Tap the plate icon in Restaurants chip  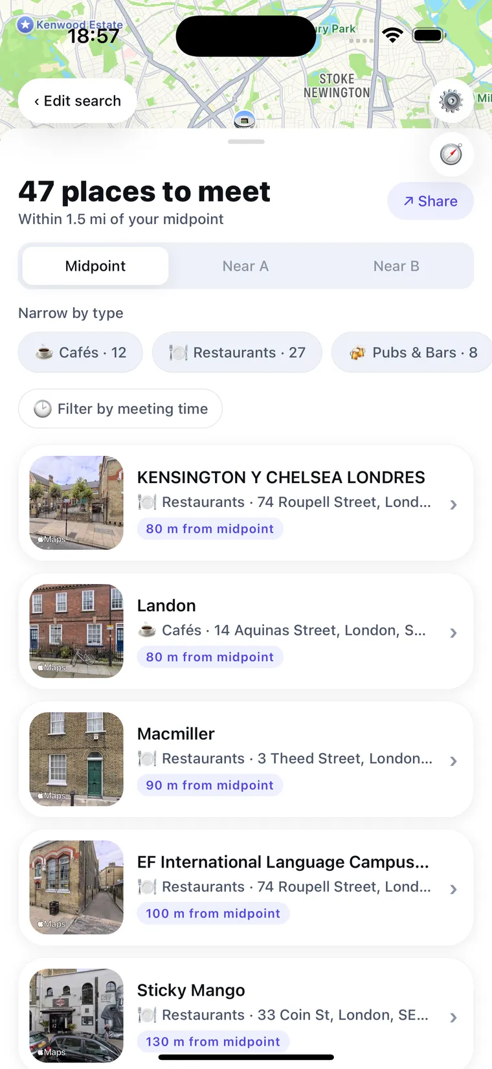(178, 352)
